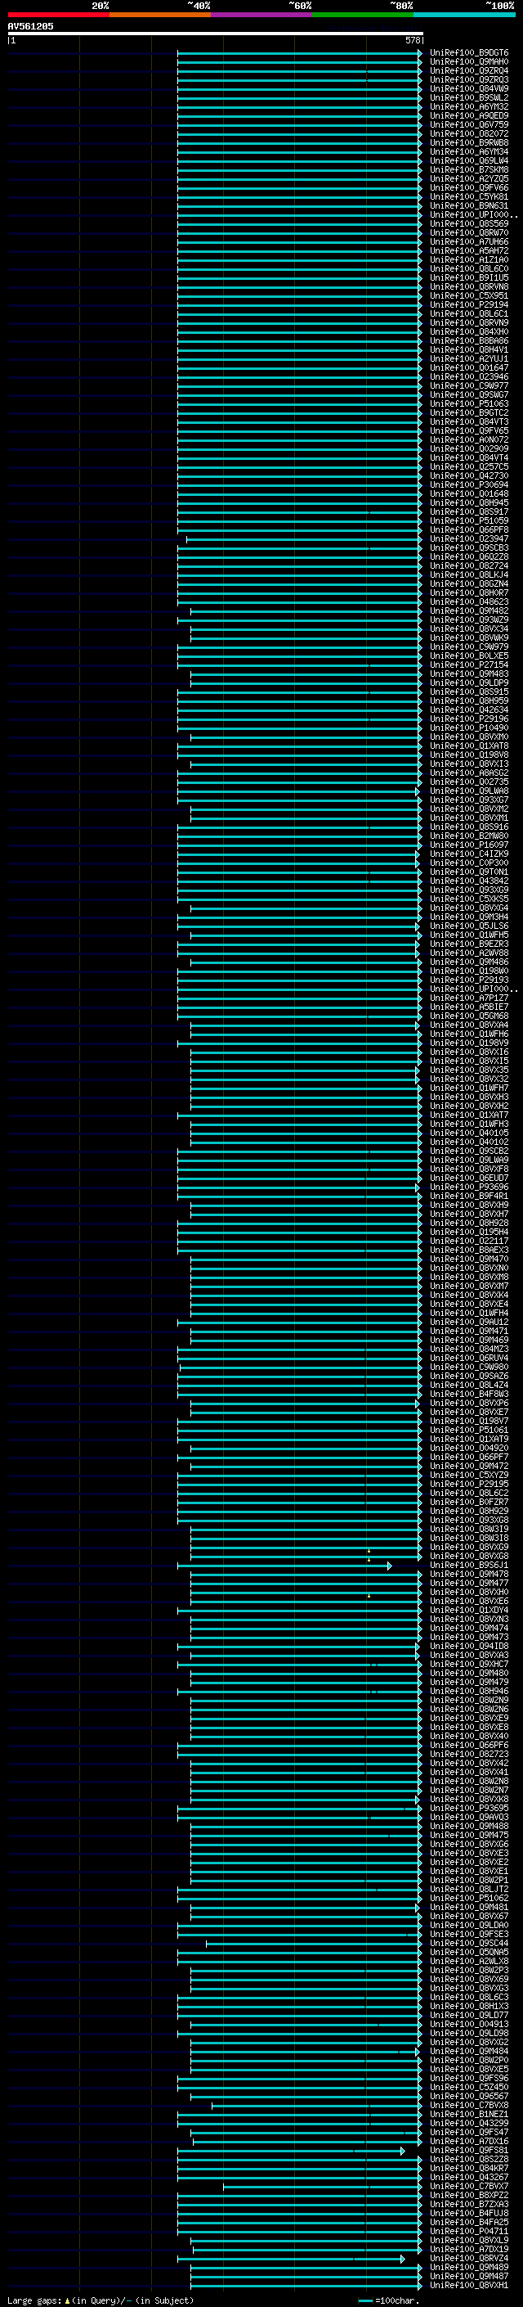Click the red 20% identity legend bar

tap(58, 15)
